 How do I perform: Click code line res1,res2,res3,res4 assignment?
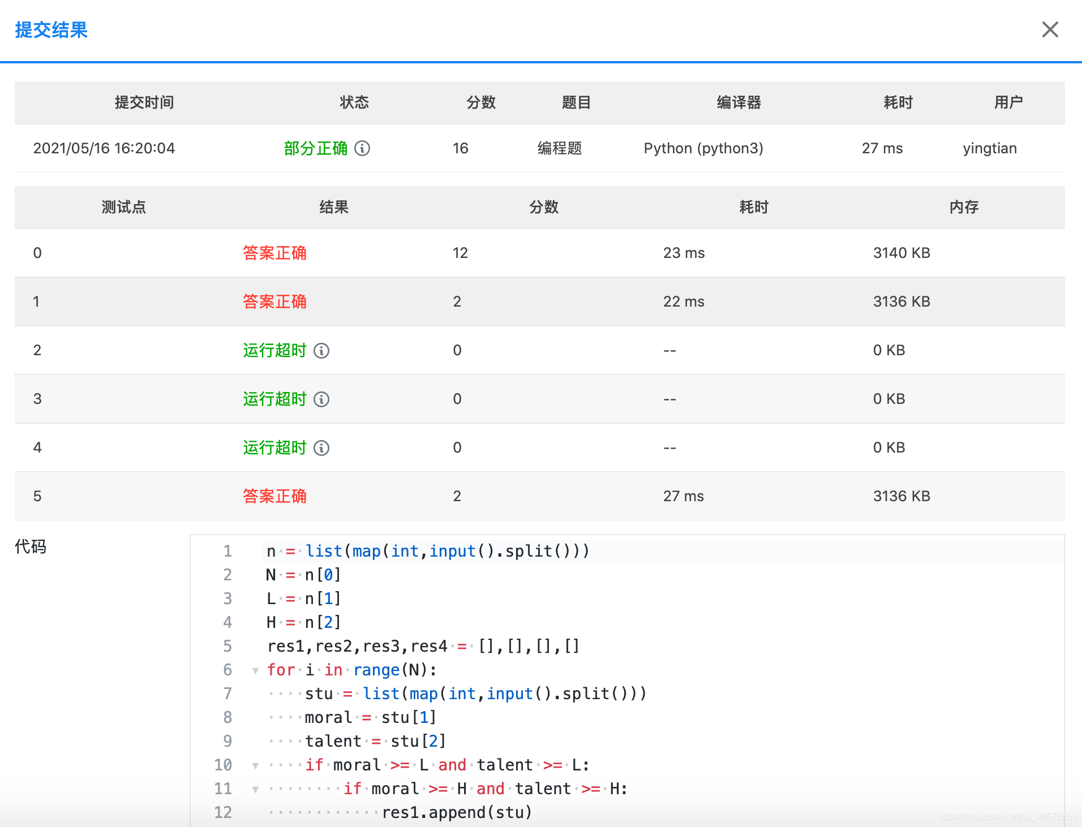click(x=423, y=646)
